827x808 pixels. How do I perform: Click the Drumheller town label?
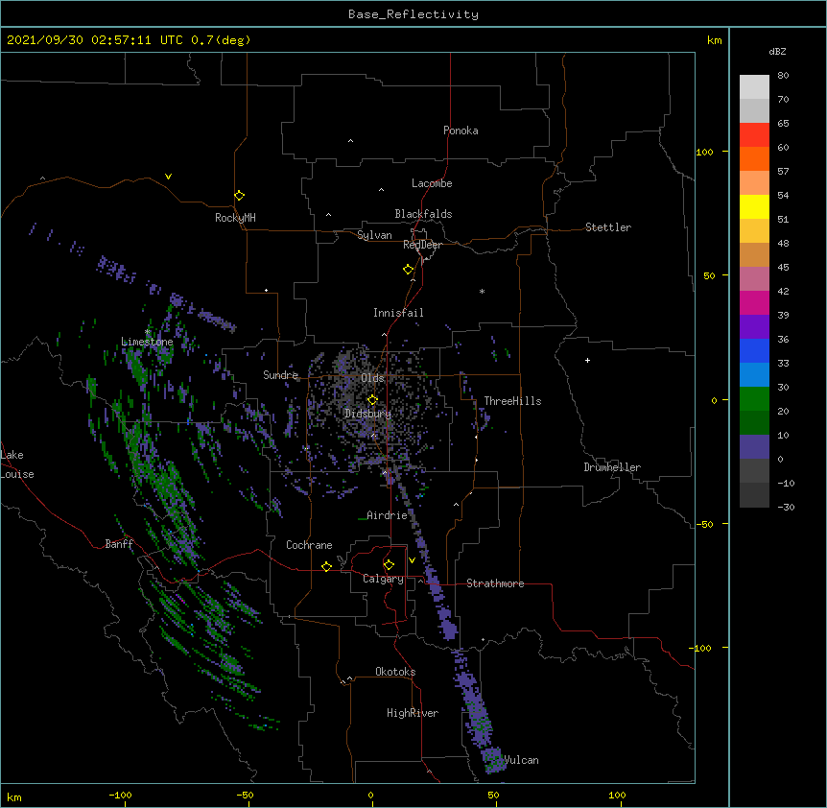612,467
